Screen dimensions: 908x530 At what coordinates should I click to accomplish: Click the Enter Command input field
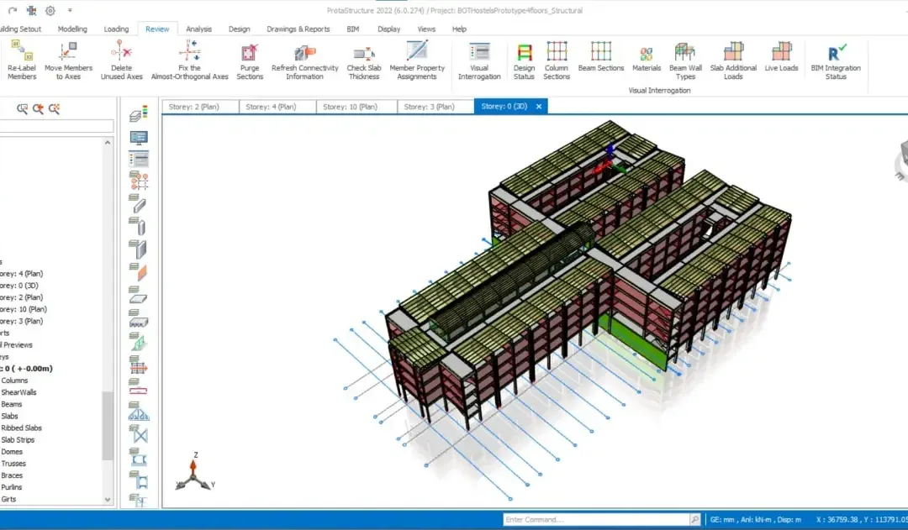(x=596, y=520)
